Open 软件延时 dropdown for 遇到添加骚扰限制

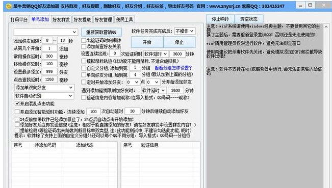click(x=154, y=91)
